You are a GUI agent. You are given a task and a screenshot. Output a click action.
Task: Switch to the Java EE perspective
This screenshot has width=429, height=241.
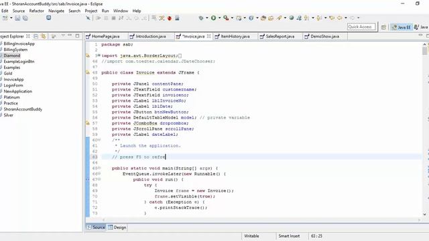(402, 27)
